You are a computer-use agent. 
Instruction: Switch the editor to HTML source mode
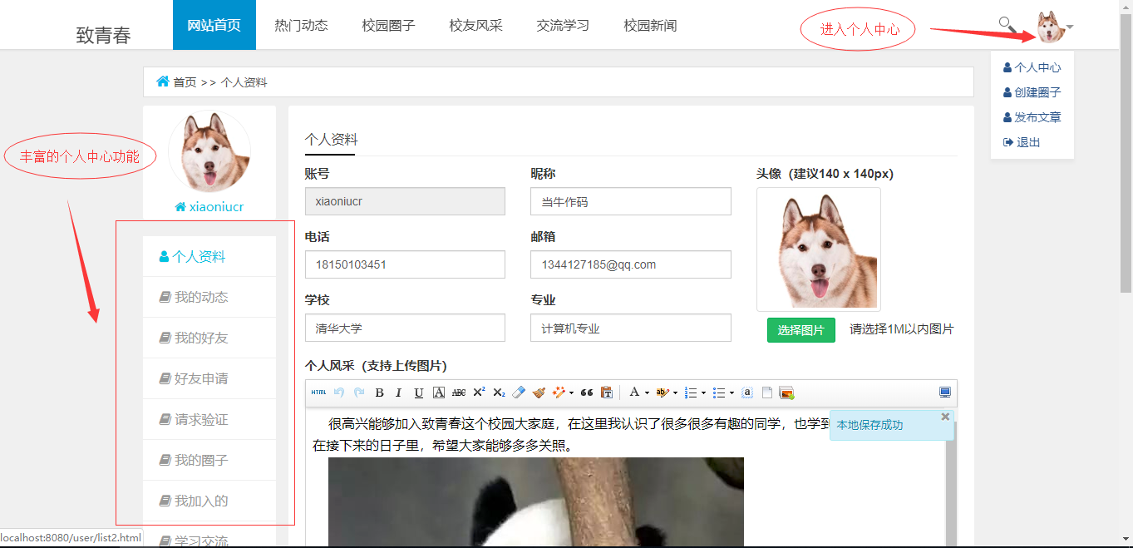pos(319,392)
